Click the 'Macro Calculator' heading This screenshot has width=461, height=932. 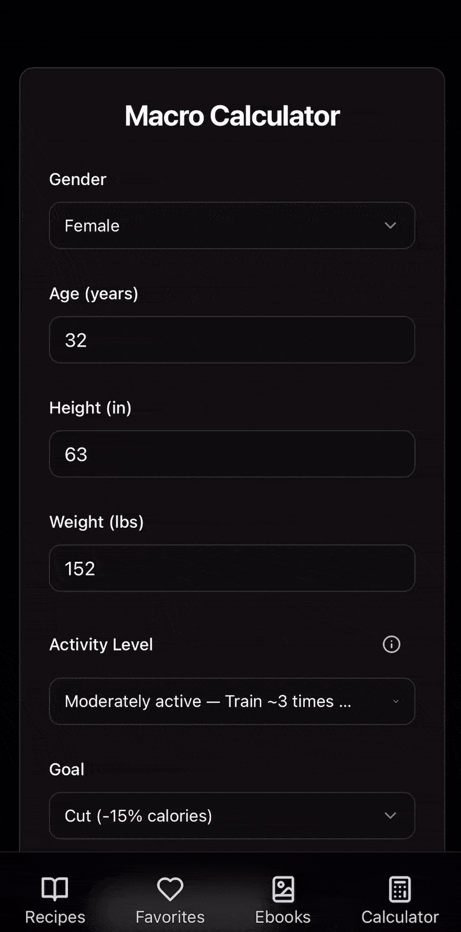[x=232, y=116]
